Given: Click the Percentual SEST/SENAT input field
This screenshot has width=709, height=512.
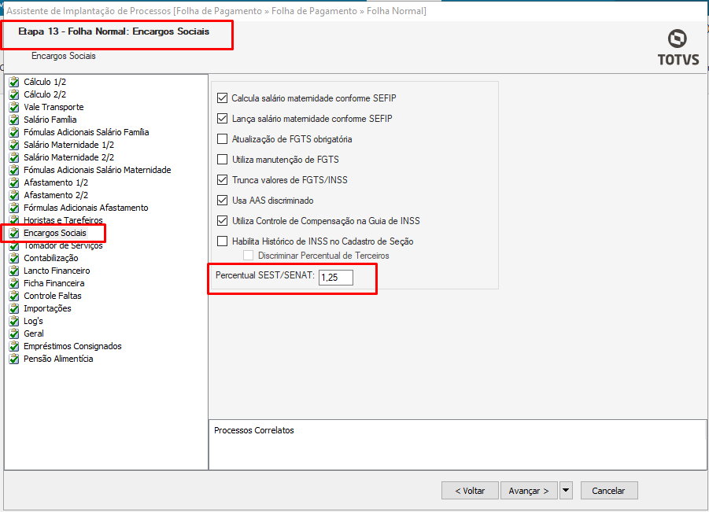Looking at the screenshot, I should (x=335, y=278).
